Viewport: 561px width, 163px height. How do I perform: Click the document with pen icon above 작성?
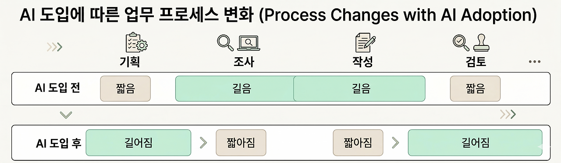click(365, 43)
